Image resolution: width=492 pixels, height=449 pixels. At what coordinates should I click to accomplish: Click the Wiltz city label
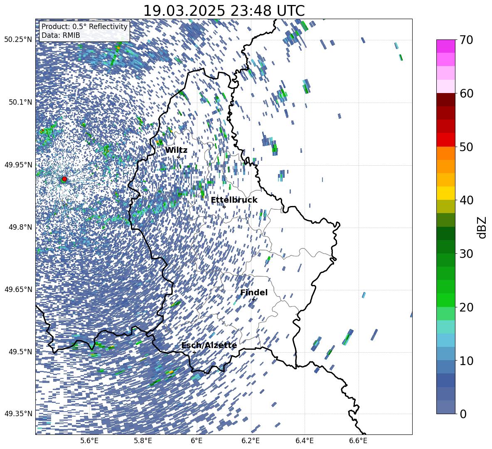(176, 150)
